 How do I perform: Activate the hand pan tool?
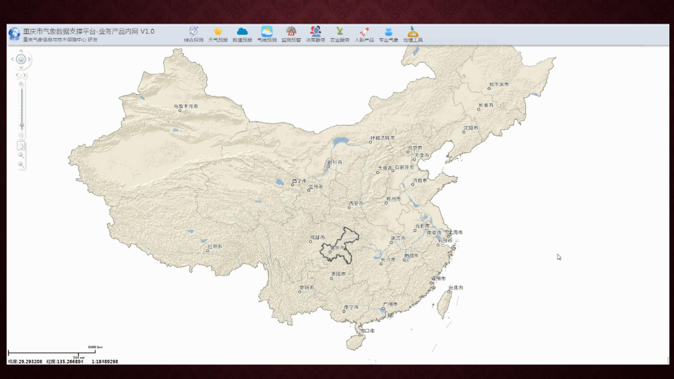21,145
